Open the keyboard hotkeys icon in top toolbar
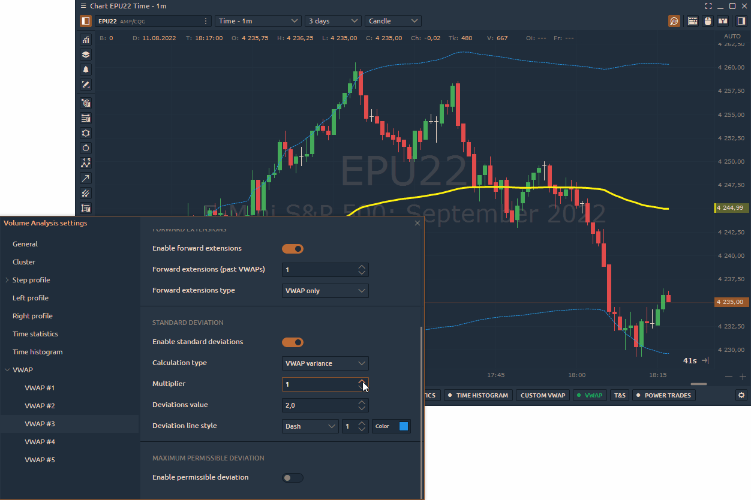 pyautogui.click(x=693, y=21)
